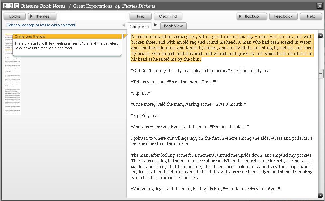The height and width of the screenshot is (201, 325).
Task: Select the 'Crime and the law' comment header
Action: coord(66,36)
